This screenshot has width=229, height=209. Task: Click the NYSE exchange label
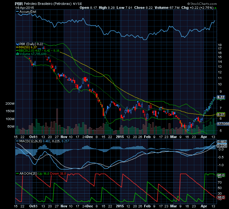78,4
